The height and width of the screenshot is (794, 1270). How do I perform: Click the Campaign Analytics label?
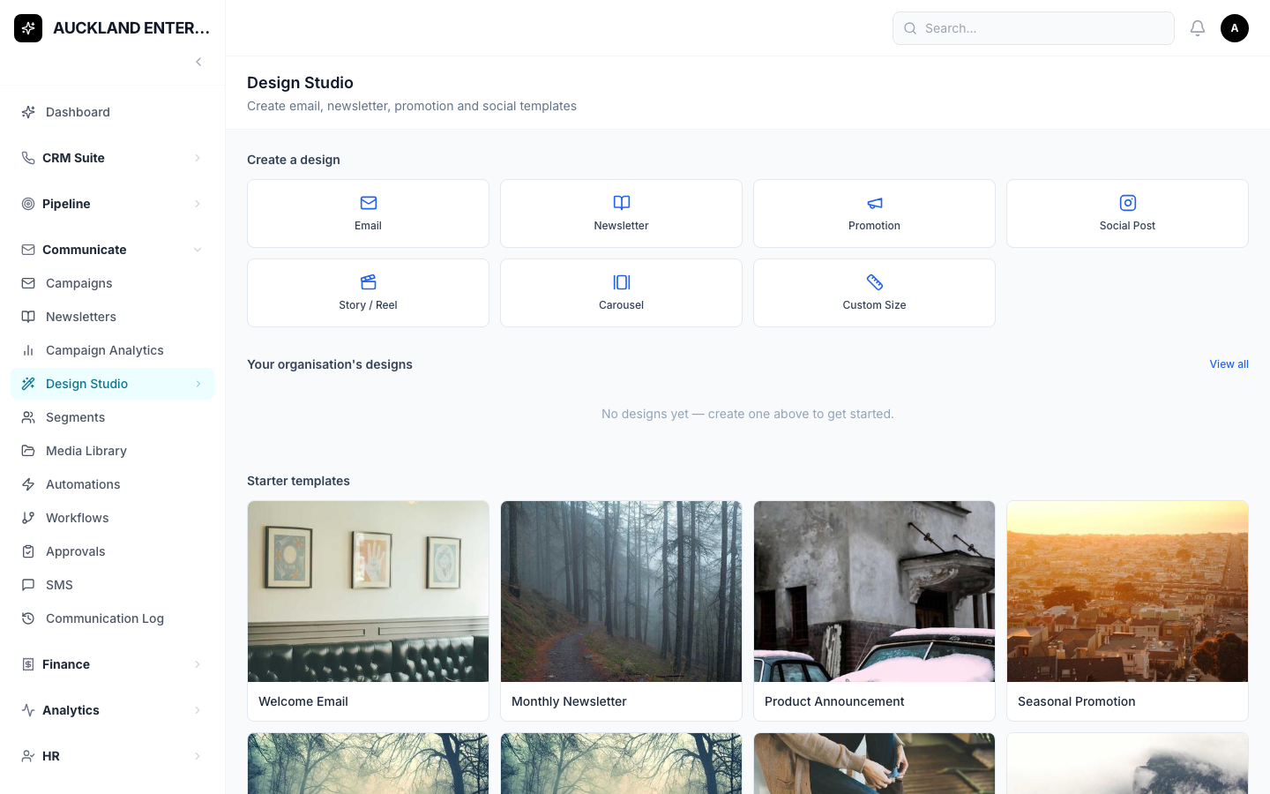click(x=105, y=350)
